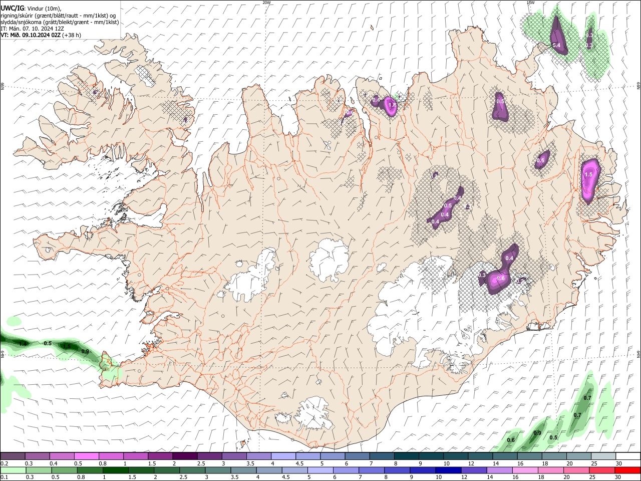Viewport: 641px width, 481px height.
Task: Click the bright red 30 rain scale swatch
Action: click(627, 470)
